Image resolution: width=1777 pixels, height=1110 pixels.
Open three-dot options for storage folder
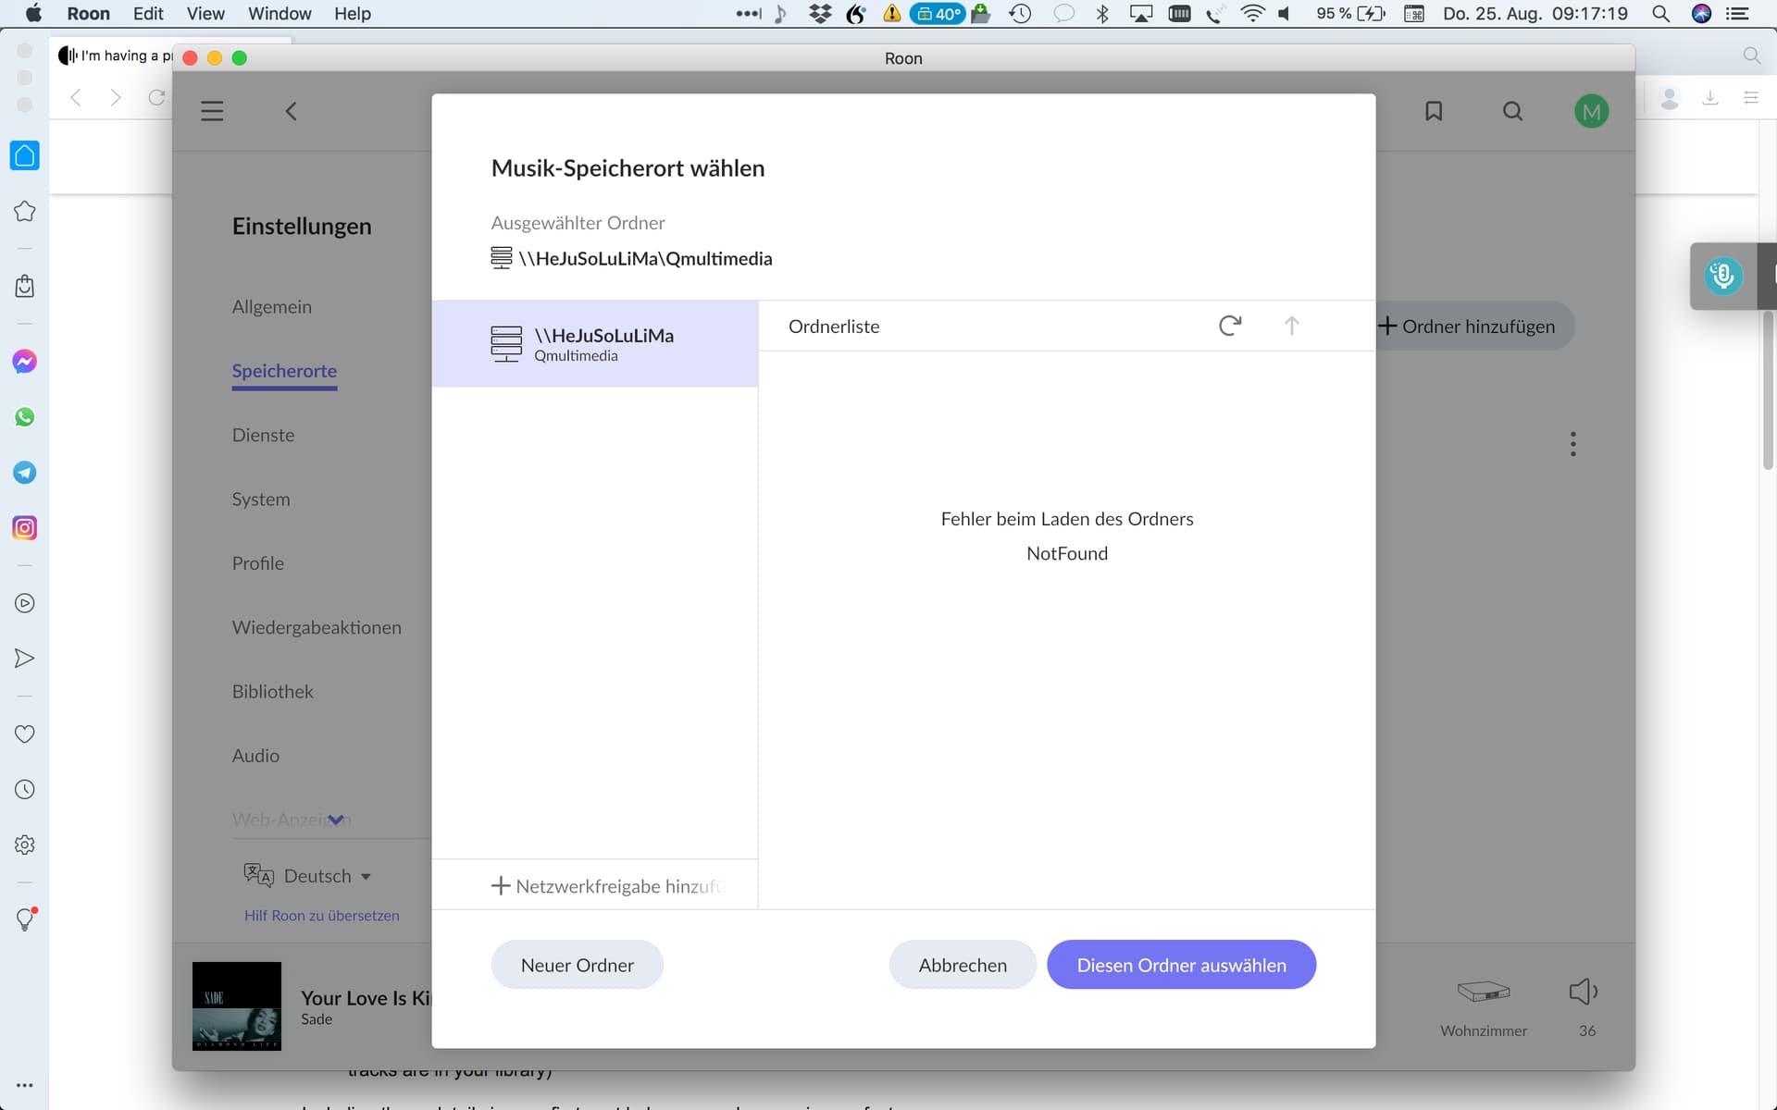coord(1572,444)
